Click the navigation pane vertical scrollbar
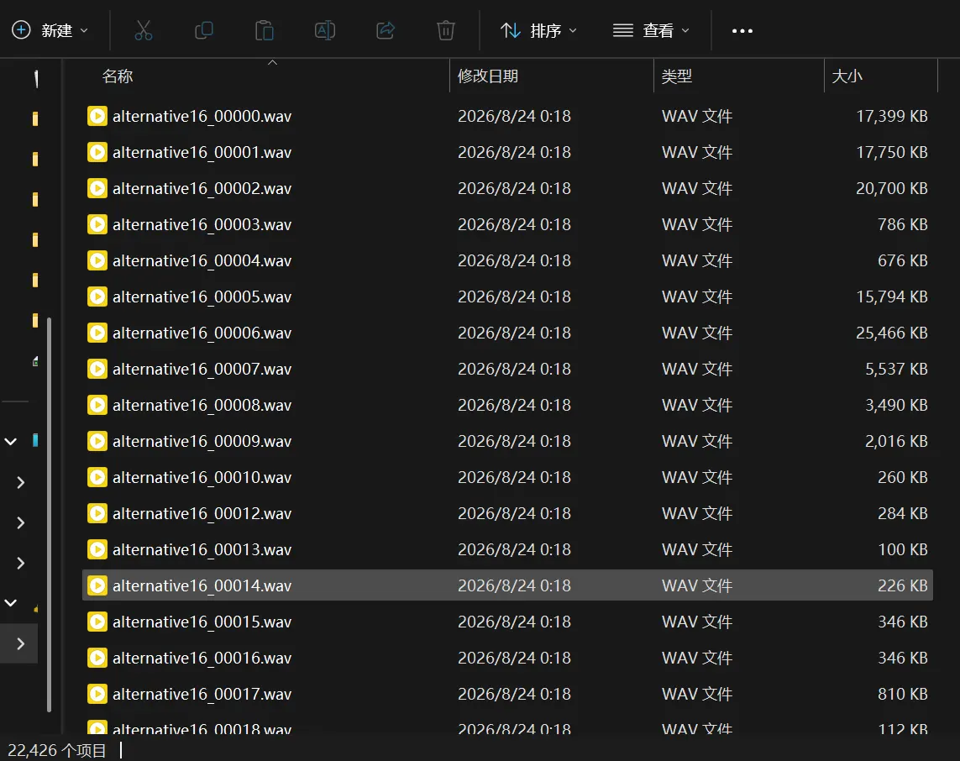The height and width of the screenshot is (761, 960). point(49,514)
